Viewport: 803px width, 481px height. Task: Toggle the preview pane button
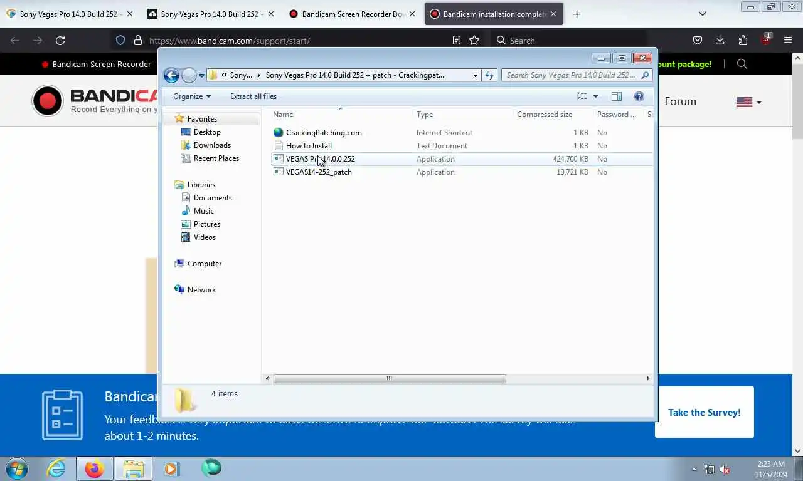617,96
